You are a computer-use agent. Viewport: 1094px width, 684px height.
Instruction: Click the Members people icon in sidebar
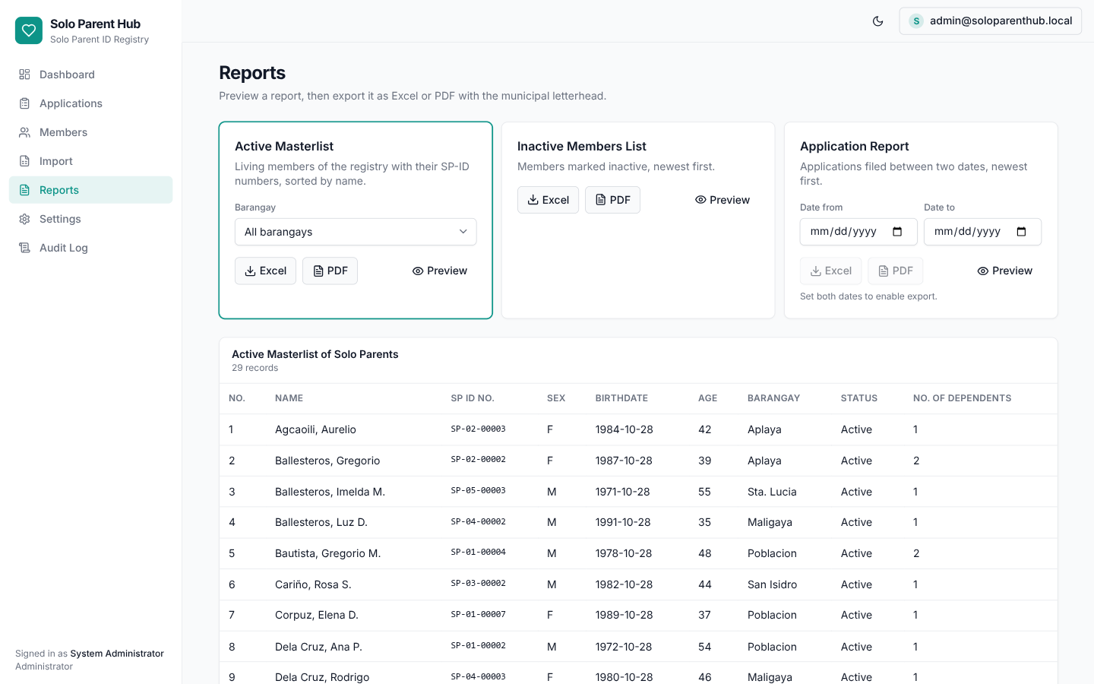pos(24,132)
